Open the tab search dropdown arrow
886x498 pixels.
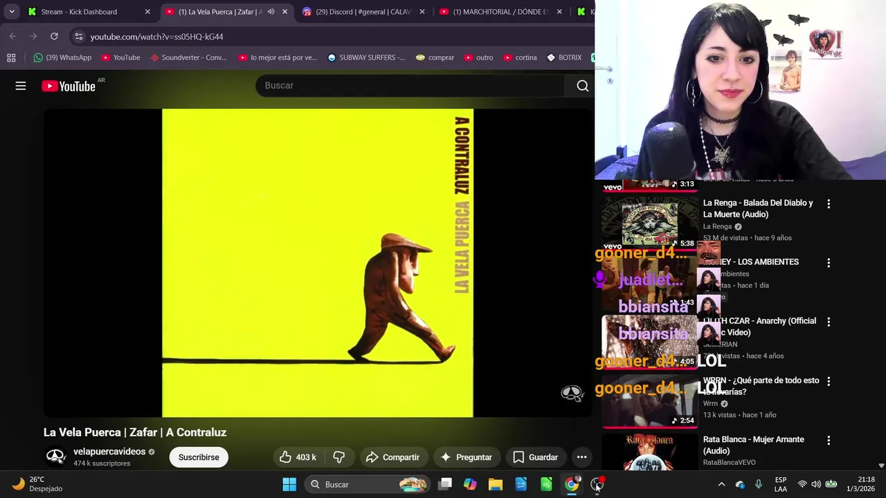pyautogui.click(x=12, y=12)
